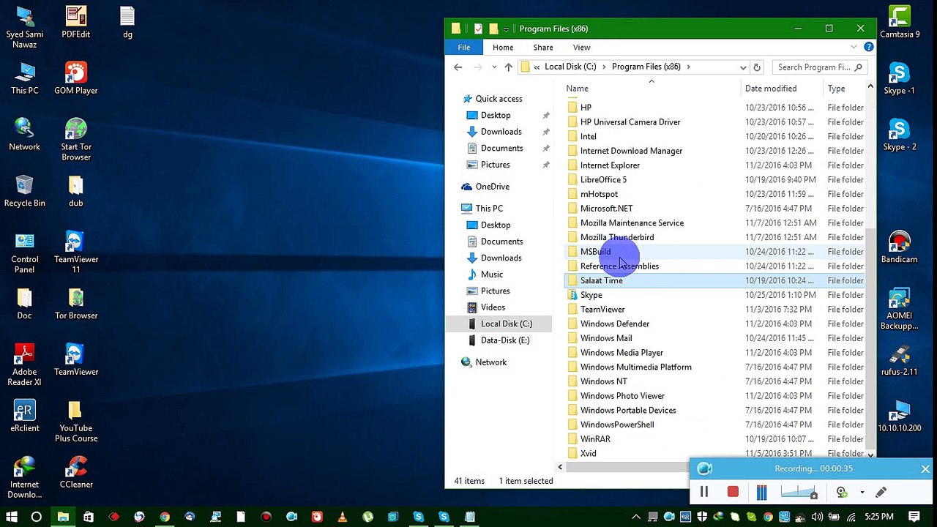
Task: Open Explorer help with the question mark icon
Action: point(868,48)
